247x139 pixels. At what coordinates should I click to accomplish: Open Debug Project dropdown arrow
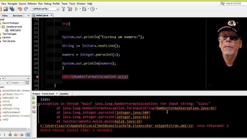(x=88, y=9)
